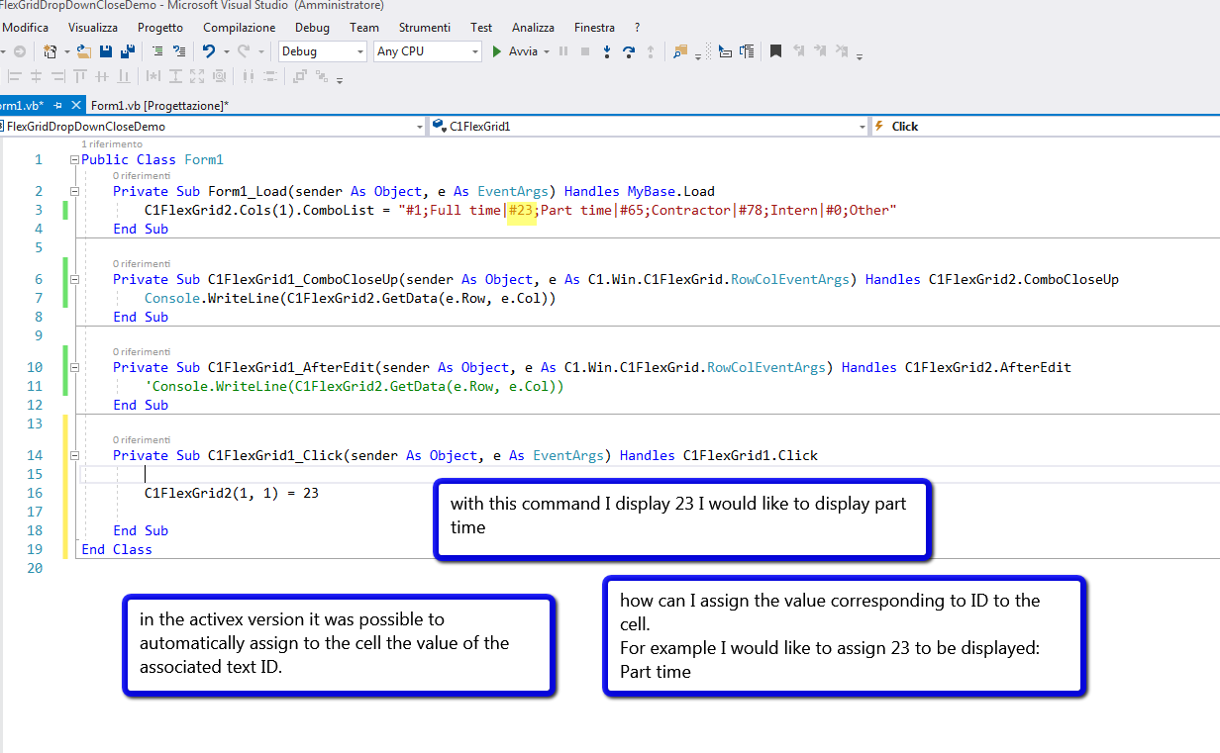
Task: Open the Modifica menu
Action: pyautogui.click(x=26, y=28)
